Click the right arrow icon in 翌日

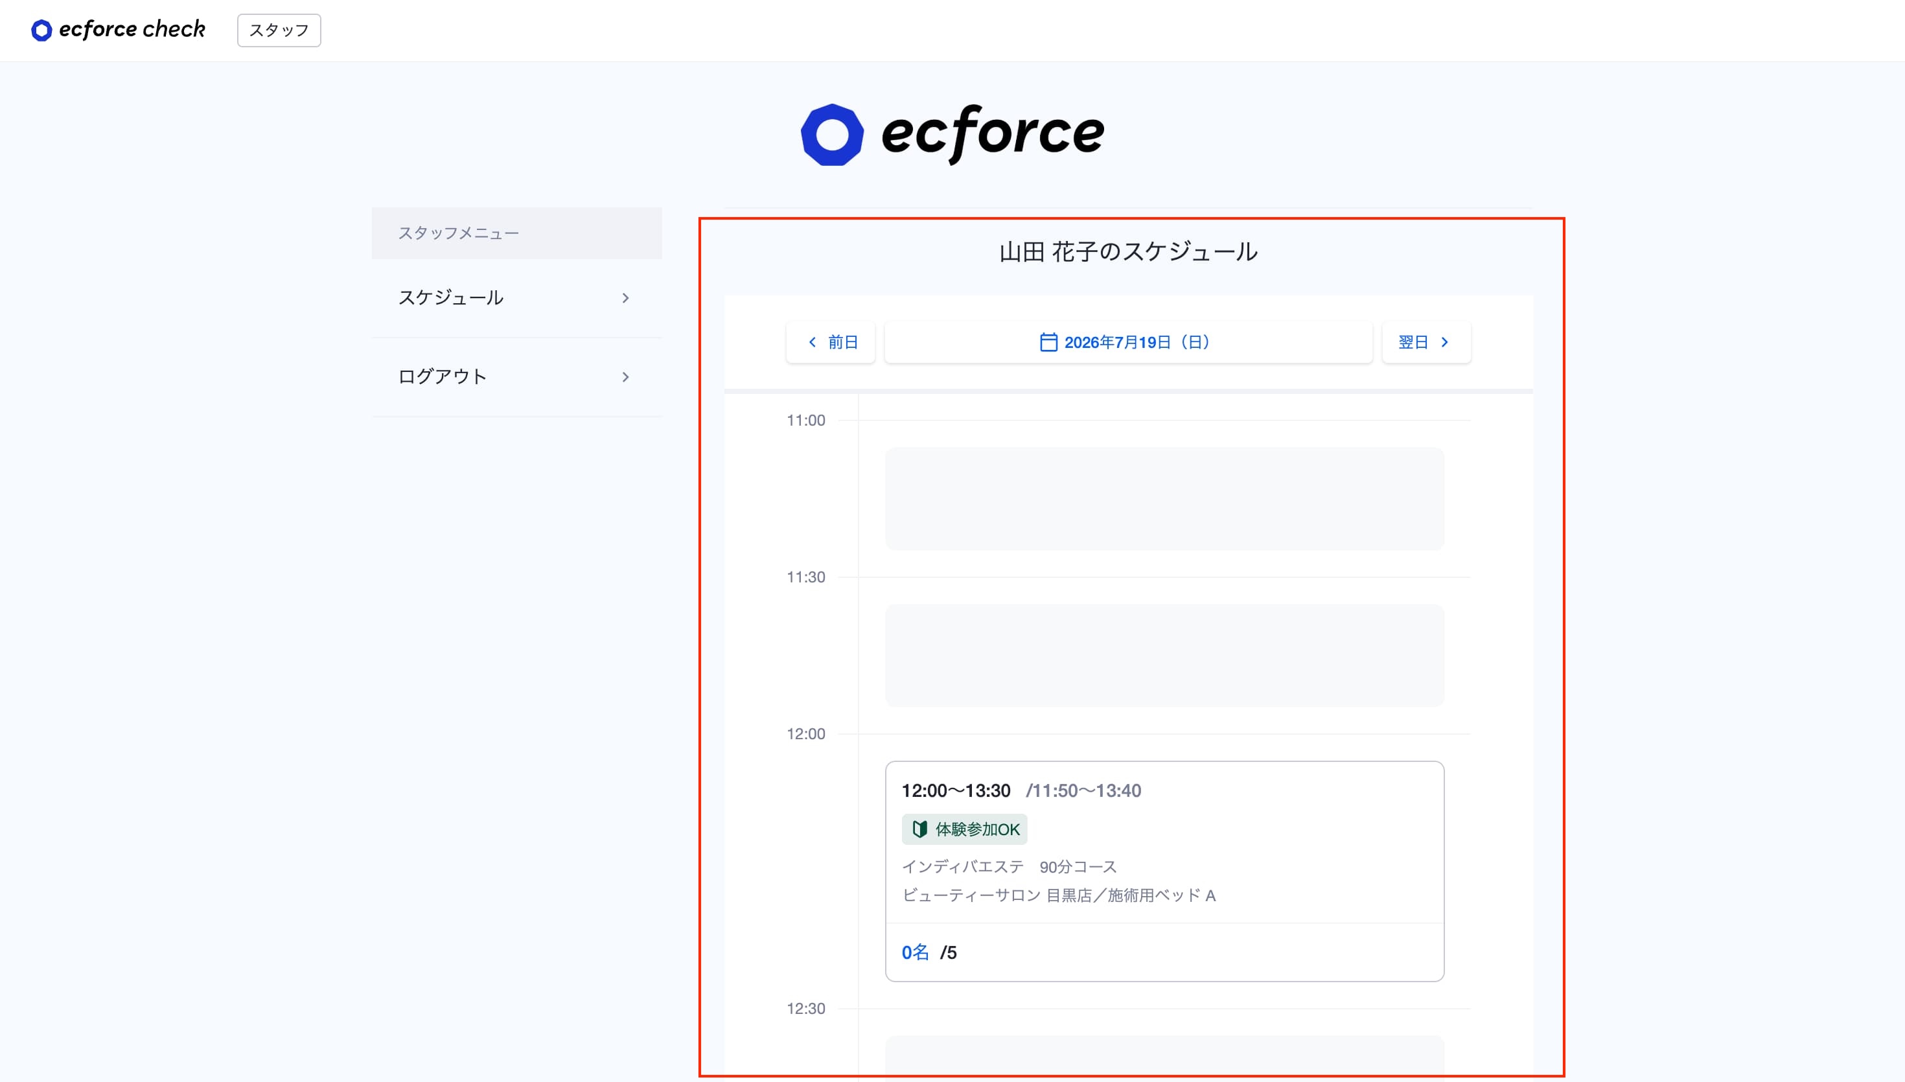(1444, 342)
